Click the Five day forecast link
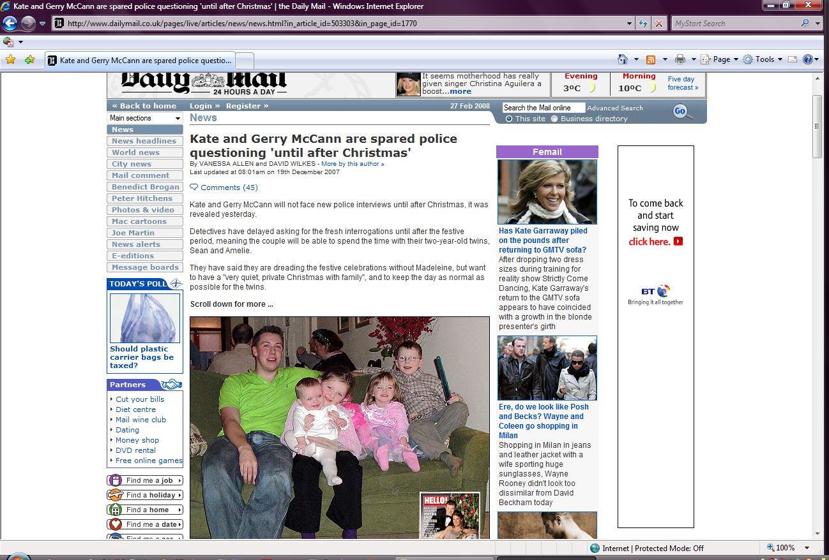829x560 pixels. tap(682, 84)
